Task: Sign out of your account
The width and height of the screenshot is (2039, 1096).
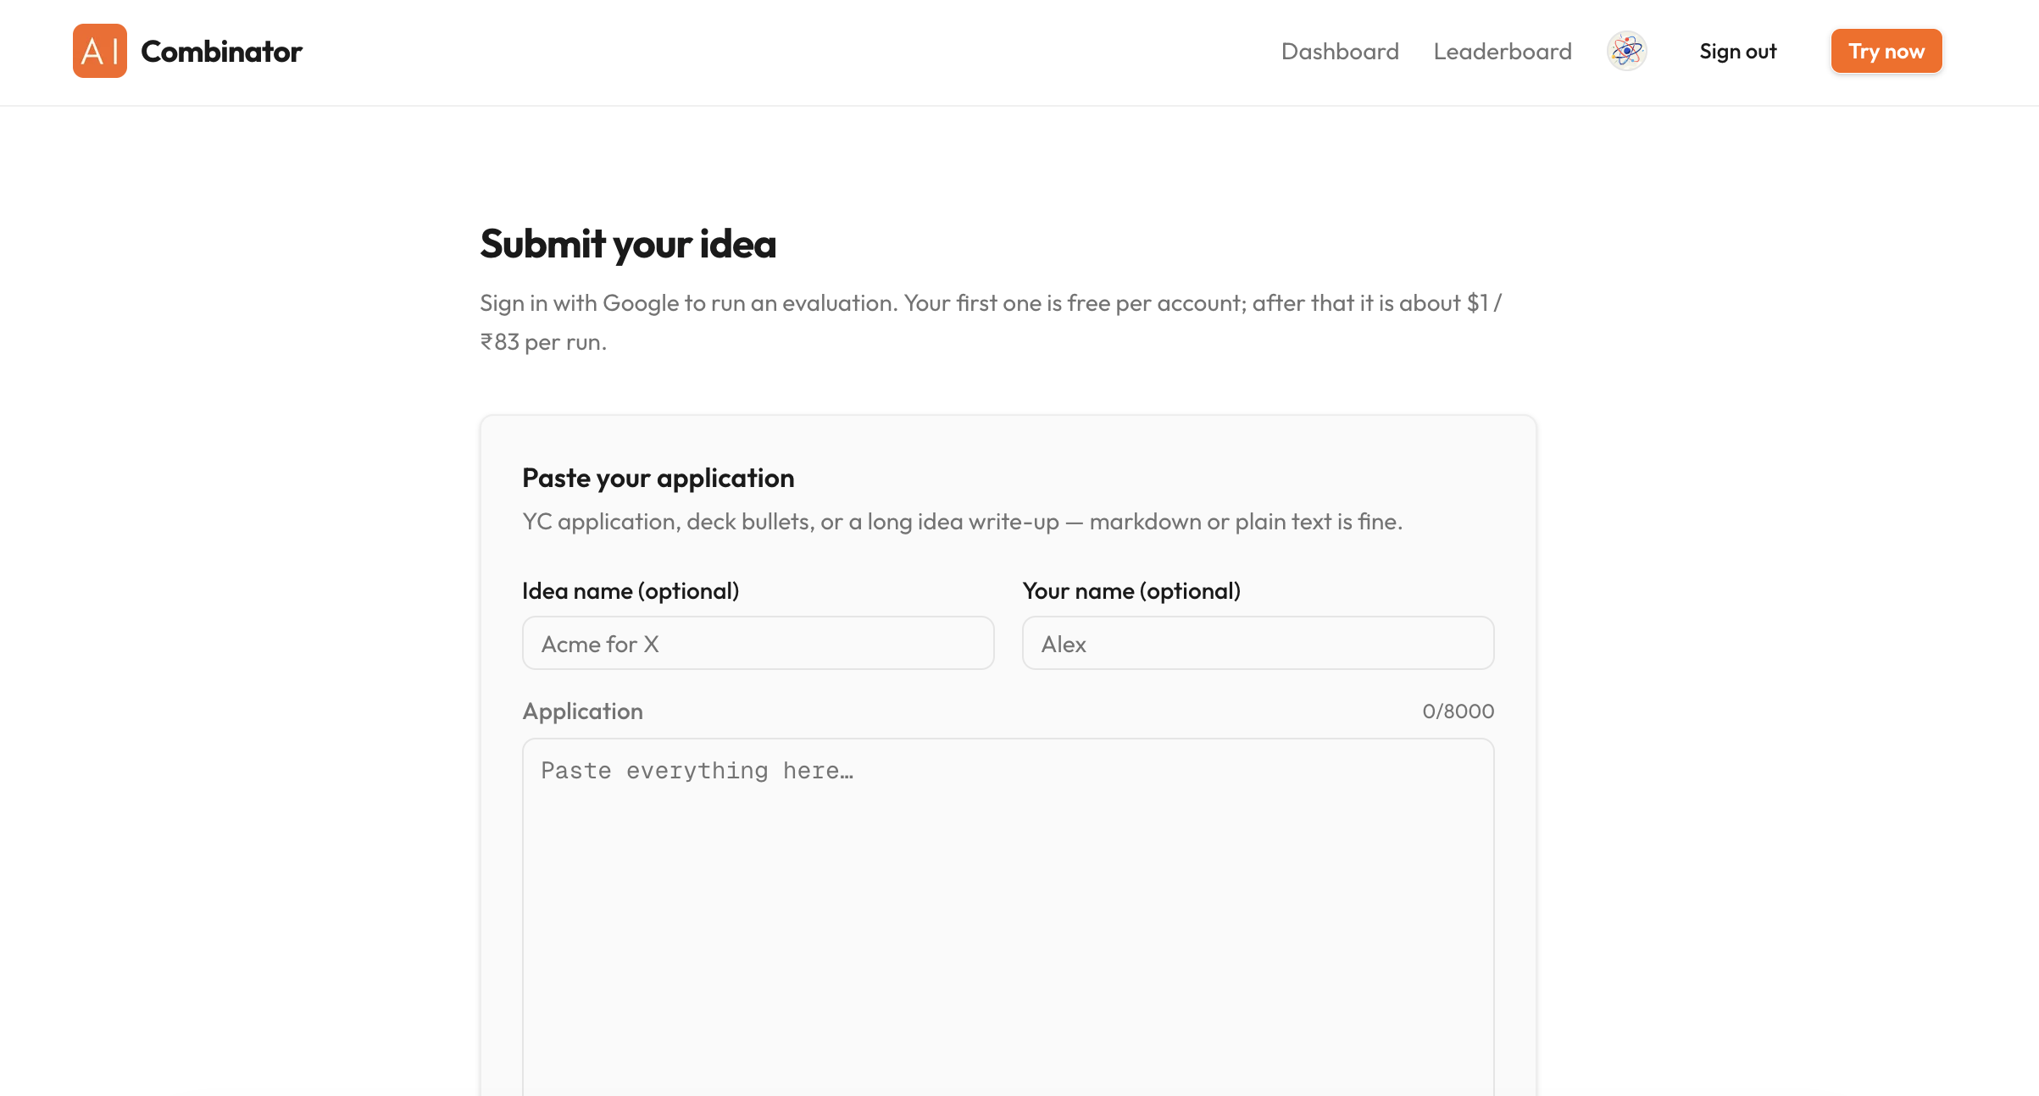Action: pyautogui.click(x=1737, y=52)
